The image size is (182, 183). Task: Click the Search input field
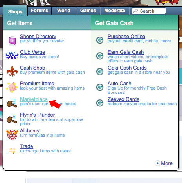coord(149,11)
